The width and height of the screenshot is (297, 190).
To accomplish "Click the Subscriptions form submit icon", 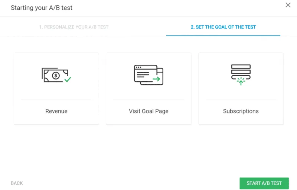I will 241,75.
